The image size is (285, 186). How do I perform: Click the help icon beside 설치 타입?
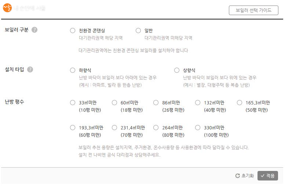[30, 69]
